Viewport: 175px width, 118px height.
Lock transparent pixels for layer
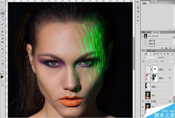pos(147,61)
